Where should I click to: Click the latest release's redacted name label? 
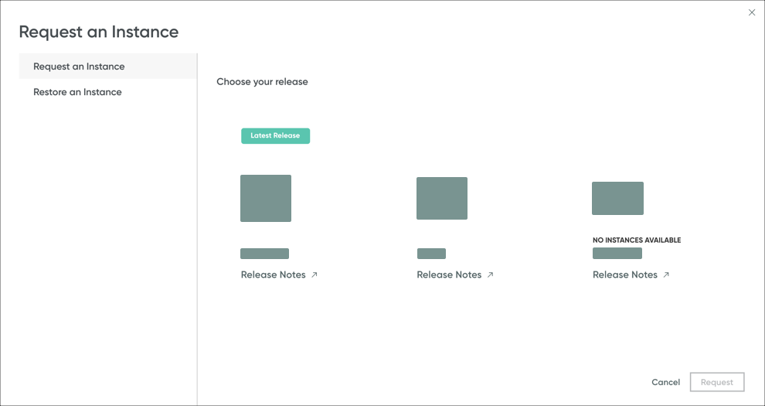[x=264, y=254]
